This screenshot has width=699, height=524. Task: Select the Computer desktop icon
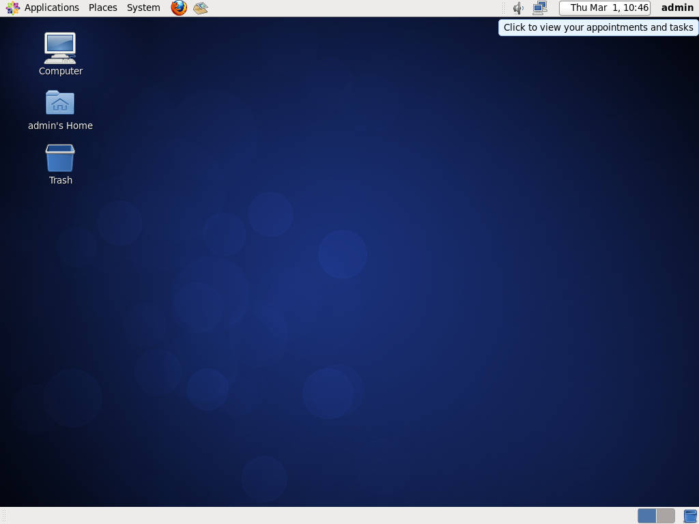pyautogui.click(x=60, y=48)
